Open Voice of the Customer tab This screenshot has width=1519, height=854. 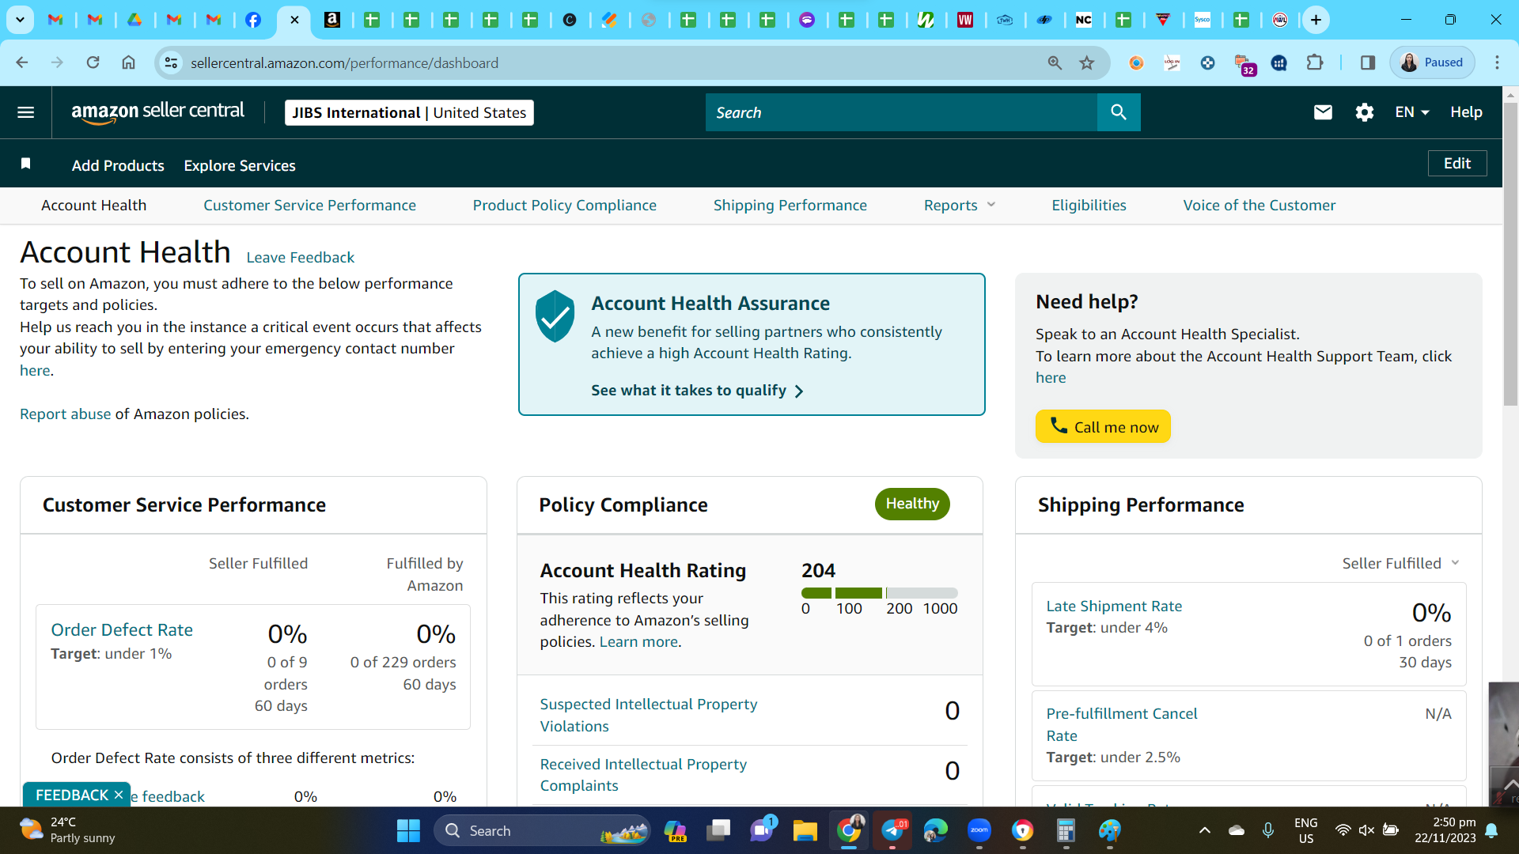(1259, 205)
